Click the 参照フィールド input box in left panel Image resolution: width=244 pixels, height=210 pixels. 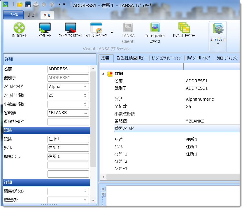pos(68,122)
